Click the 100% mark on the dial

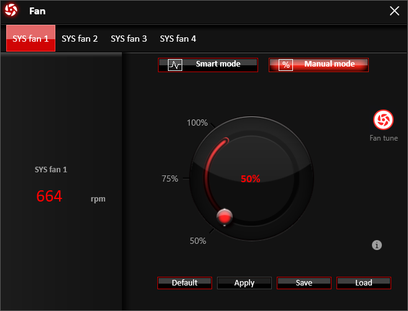click(197, 123)
